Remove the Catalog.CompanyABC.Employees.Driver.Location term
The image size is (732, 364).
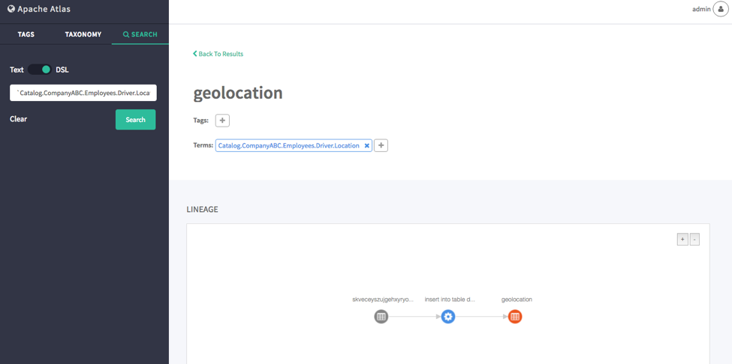click(367, 146)
